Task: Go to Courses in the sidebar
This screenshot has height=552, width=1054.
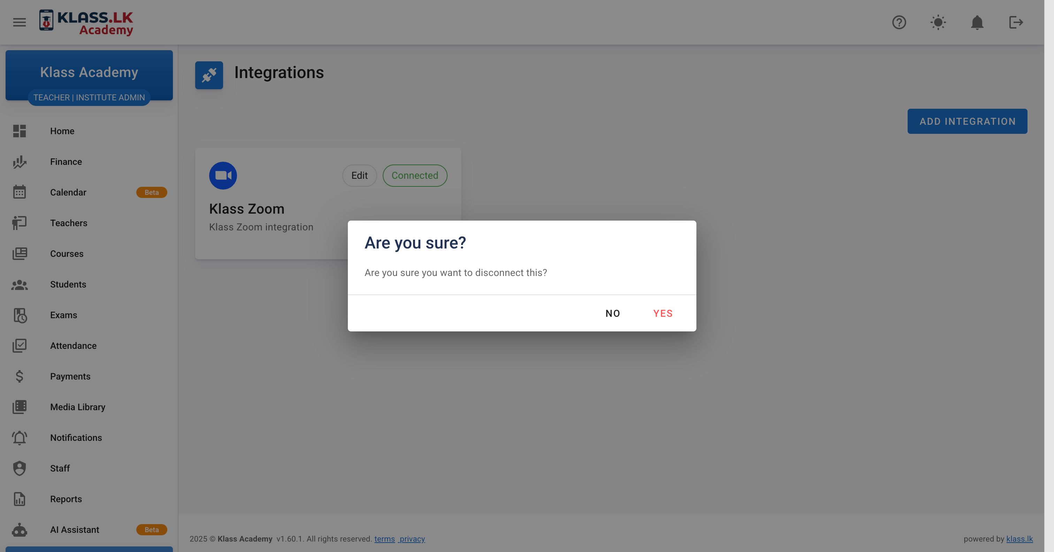Action: [x=67, y=254]
